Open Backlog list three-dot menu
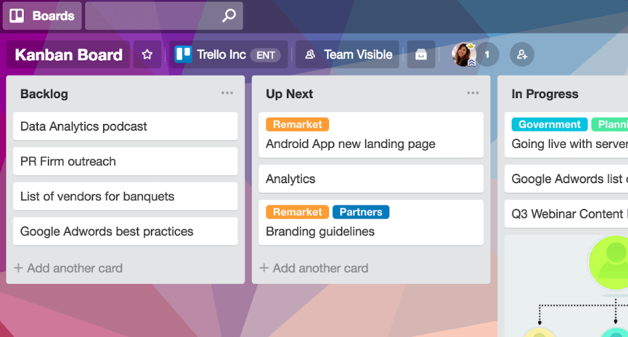The height and width of the screenshot is (337, 628). [227, 93]
